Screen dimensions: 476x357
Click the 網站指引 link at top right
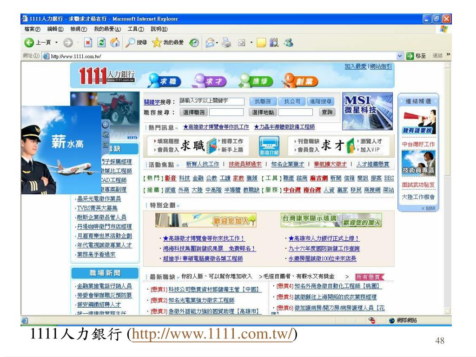coord(381,66)
